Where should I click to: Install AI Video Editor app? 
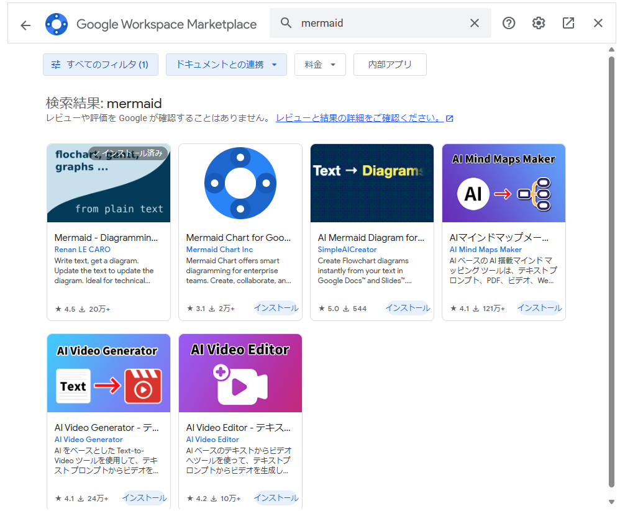[276, 497]
